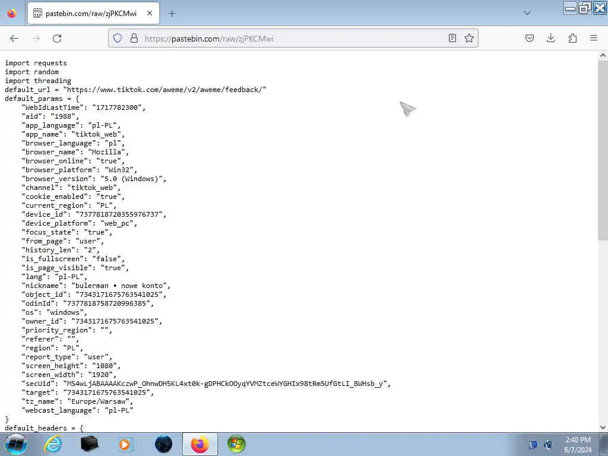608x456 pixels.
Task: Close the pastebin.com/raw/zjPKCMwi tab
Action: click(x=150, y=13)
